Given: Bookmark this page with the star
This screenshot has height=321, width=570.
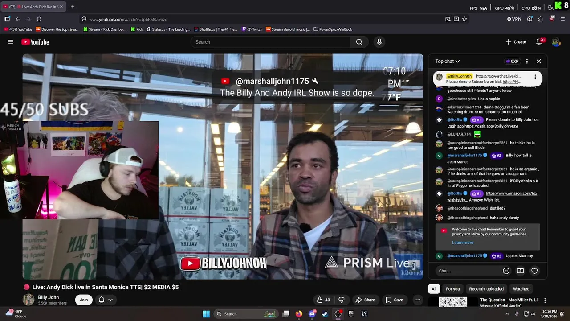Looking at the screenshot, I should tap(464, 19).
